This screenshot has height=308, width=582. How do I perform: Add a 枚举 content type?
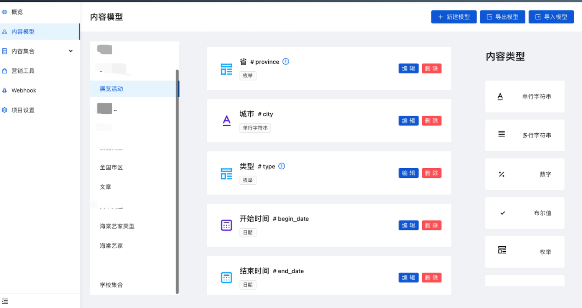pos(525,252)
